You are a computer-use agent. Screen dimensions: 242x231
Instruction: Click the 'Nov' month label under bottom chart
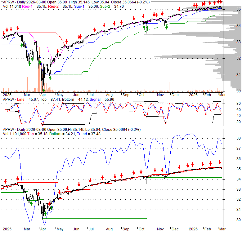coord(160,229)
